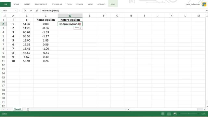Click cell containing -1.63

click(x=45, y=32)
